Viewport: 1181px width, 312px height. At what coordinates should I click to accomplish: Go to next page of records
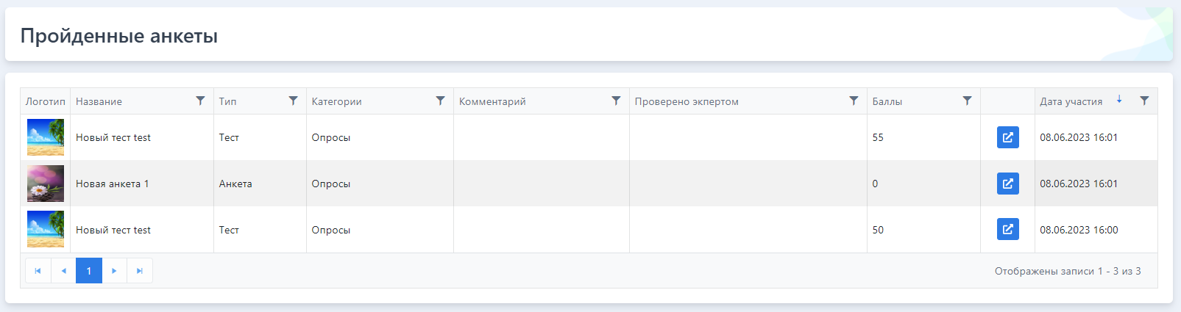114,271
